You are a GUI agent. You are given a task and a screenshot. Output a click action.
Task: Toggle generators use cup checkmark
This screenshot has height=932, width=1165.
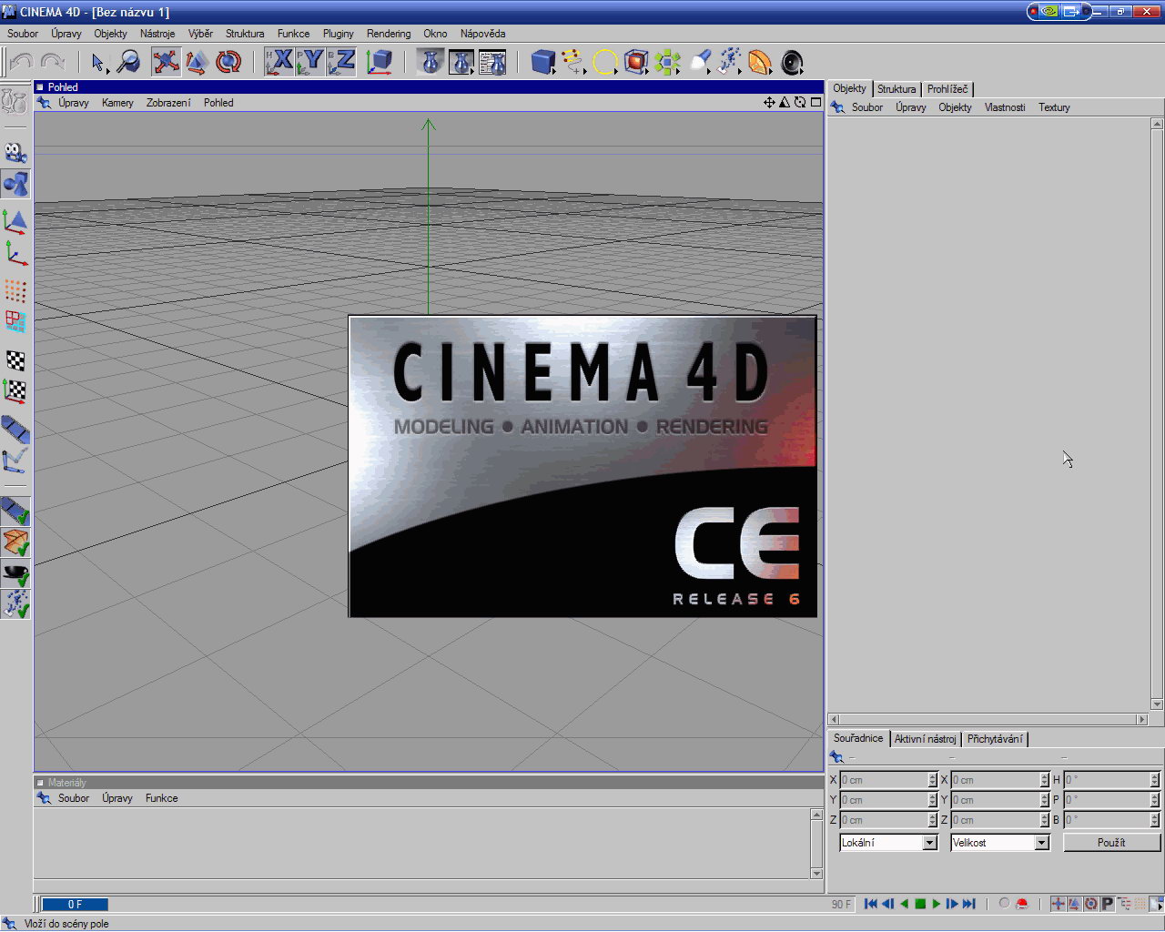tap(15, 574)
